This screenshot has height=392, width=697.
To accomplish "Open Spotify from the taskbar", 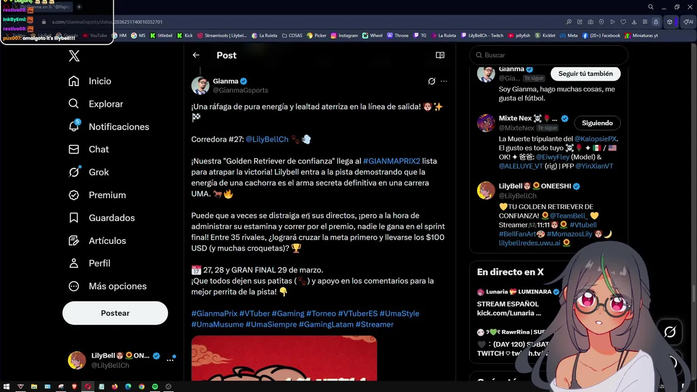I will tap(155, 387).
